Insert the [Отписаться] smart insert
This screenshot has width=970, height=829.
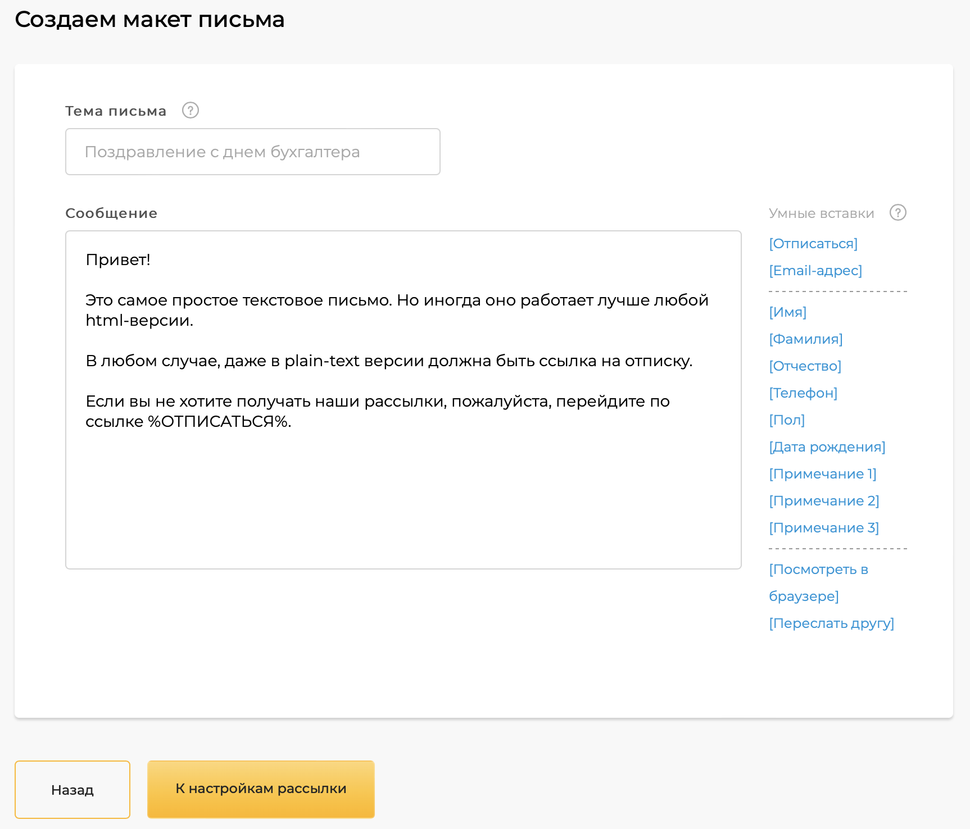813,243
